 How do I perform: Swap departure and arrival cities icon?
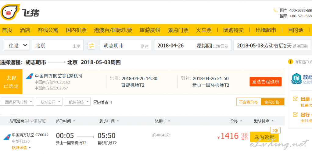pos(91,46)
